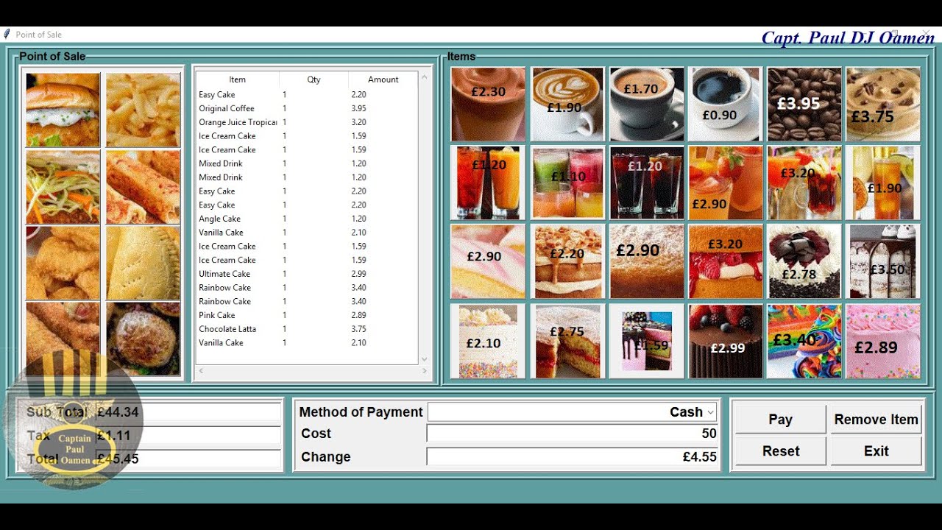Select the coleslaw salad food image

coord(63,186)
